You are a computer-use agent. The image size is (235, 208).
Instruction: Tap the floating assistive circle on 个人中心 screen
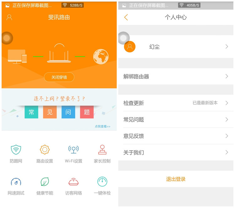(x=123, y=38)
